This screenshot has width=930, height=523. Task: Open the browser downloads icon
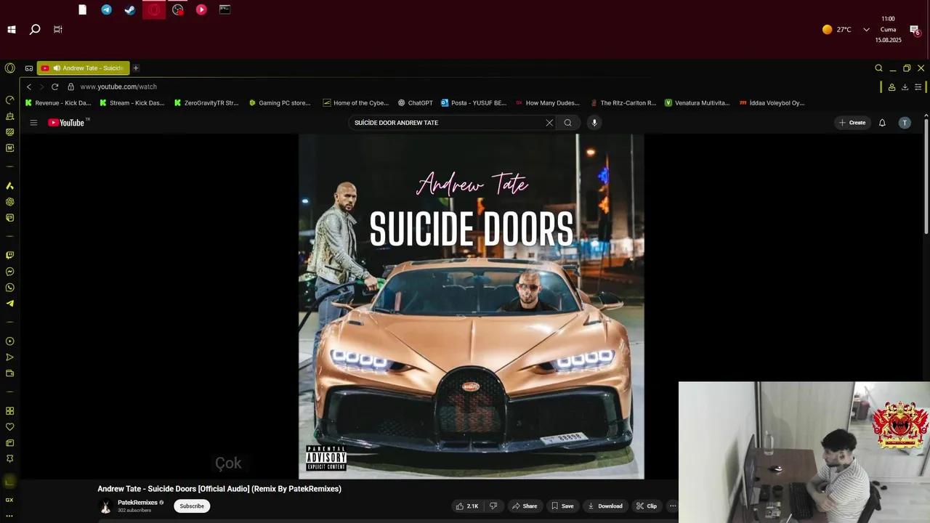(x=905, y=87)
